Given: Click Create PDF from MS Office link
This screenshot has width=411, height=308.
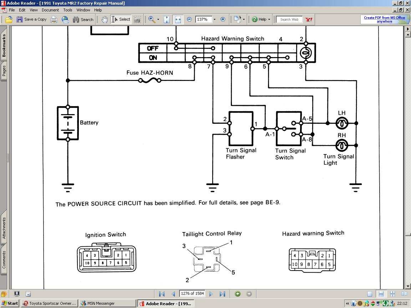Looking at the screenshot, I should (x=384, y=19).
